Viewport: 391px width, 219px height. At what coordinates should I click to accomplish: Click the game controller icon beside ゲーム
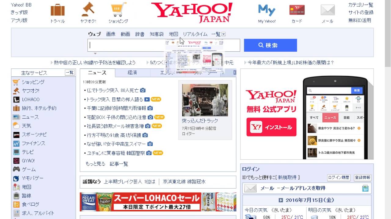(16, 169)
